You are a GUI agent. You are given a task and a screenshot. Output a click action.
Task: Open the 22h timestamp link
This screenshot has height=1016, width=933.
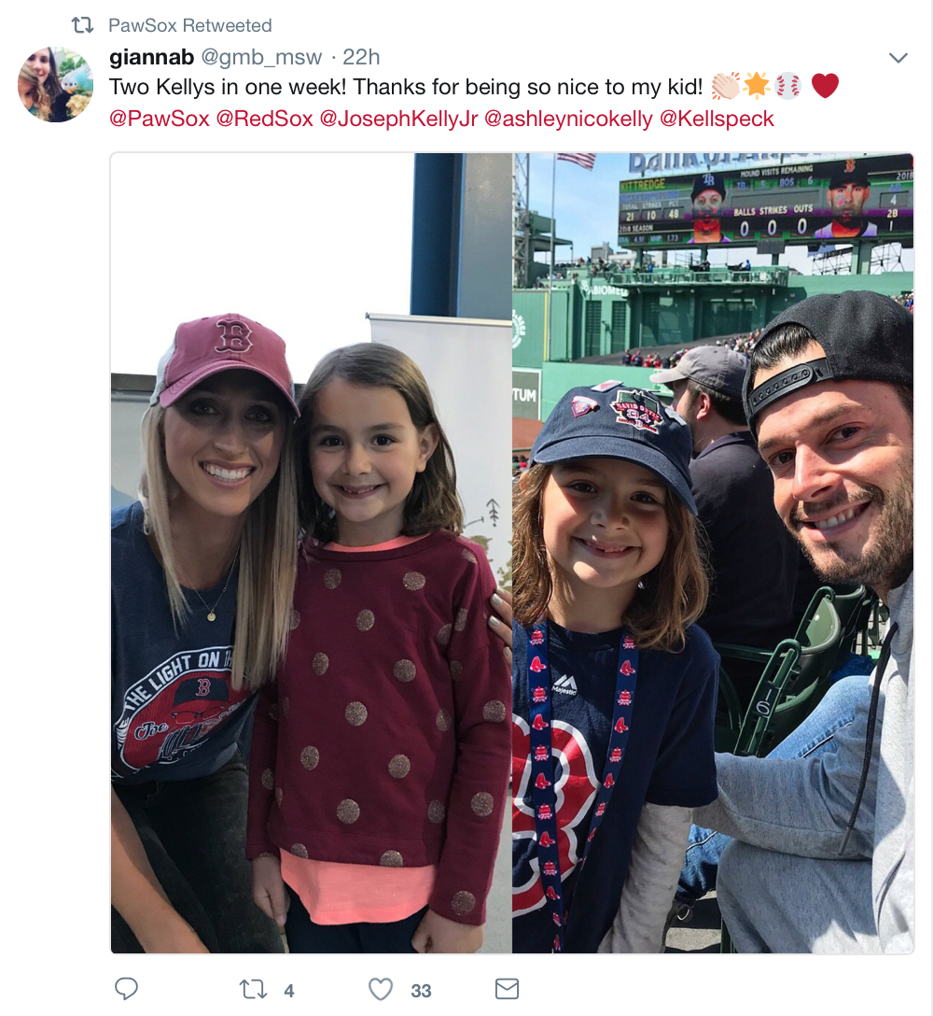(x=361, y=58)
